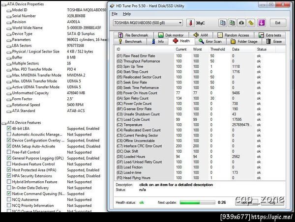Select the (F0) Head Flying Hours row
This screenshot has width=295, height=222.
click(x=200, y=178)
